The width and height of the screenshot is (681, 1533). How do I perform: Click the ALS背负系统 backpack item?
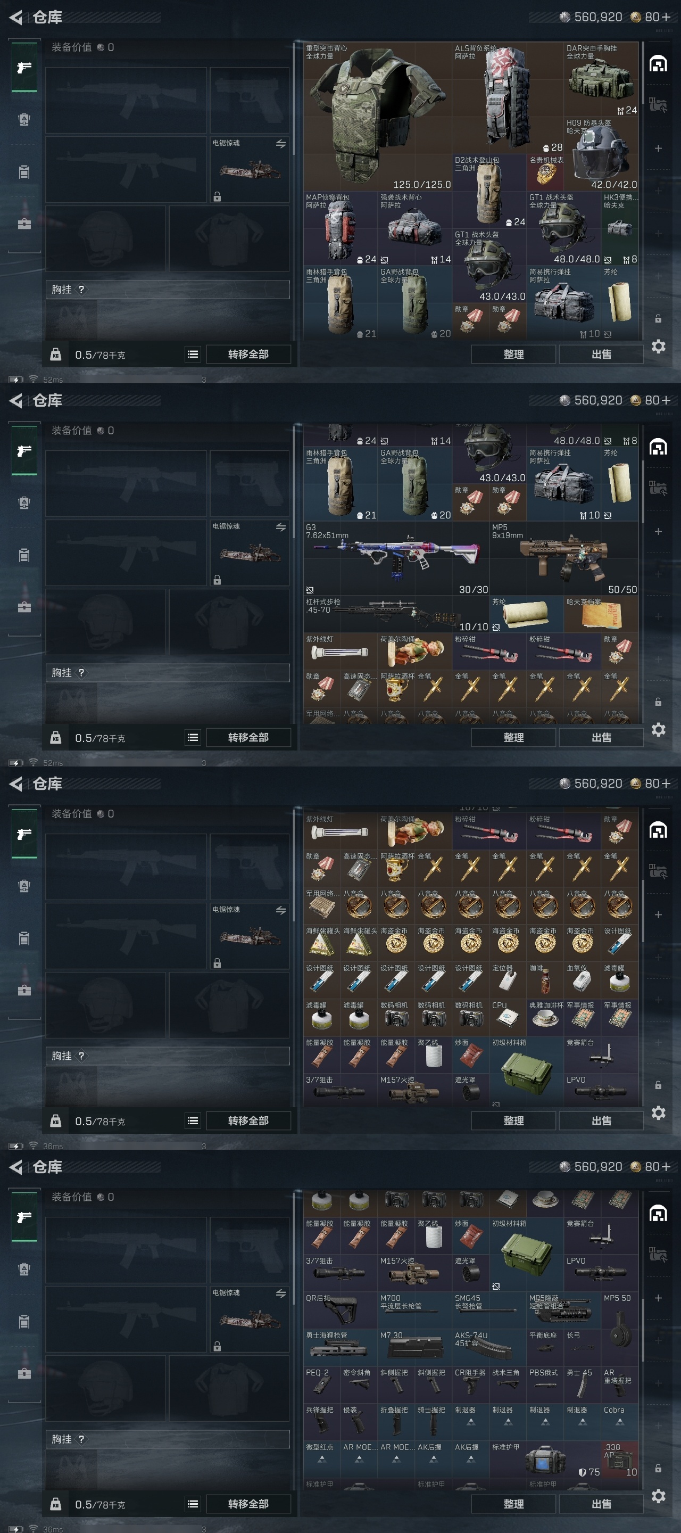[508, 98]
